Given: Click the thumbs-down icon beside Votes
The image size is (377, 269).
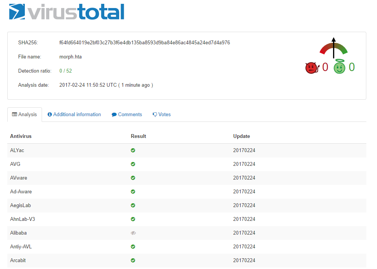Looking at the screenshot, I should point(155,115).
